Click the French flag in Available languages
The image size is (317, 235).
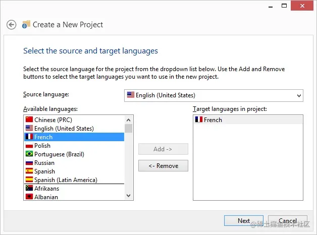click(x=29, y=137)
